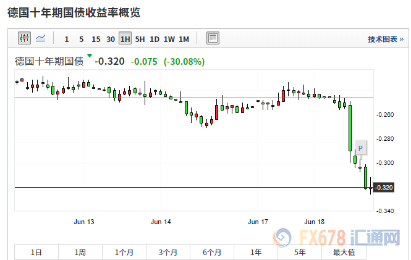This screenshot has width=411, height=260.
Task: Choose the 1日 time range
Action: pos(36,253)
